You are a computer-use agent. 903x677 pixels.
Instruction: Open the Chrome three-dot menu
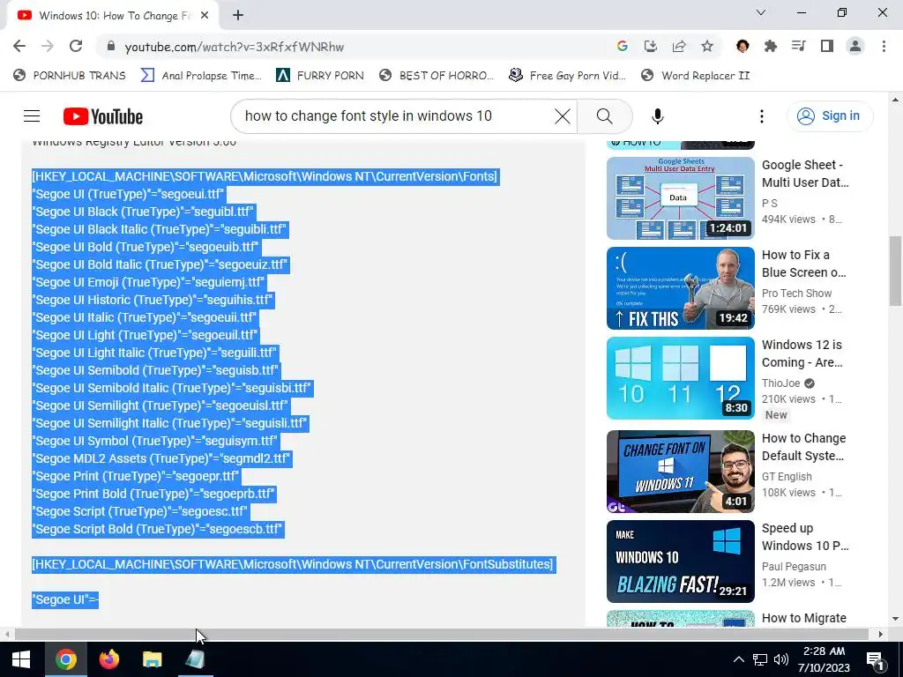884,46
